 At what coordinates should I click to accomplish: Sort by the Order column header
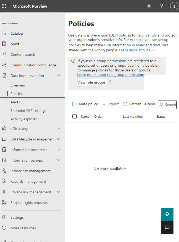tap(98, 117)
